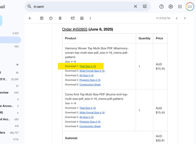Click the Subtotal: row label

(71, 138)
